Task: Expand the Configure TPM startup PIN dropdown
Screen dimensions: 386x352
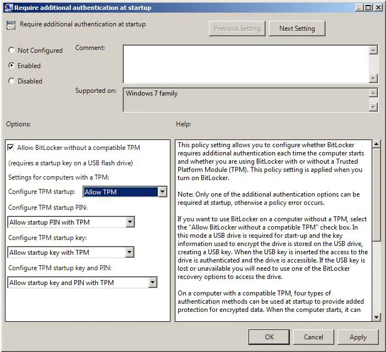Action: coord(130,222)
